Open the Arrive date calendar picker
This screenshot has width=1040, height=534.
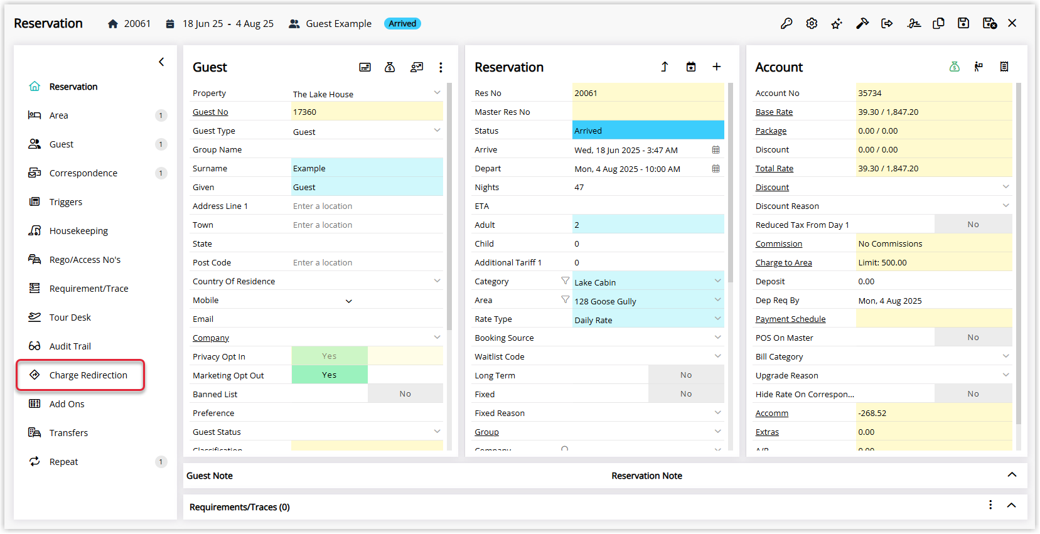(x=716, y=150)
